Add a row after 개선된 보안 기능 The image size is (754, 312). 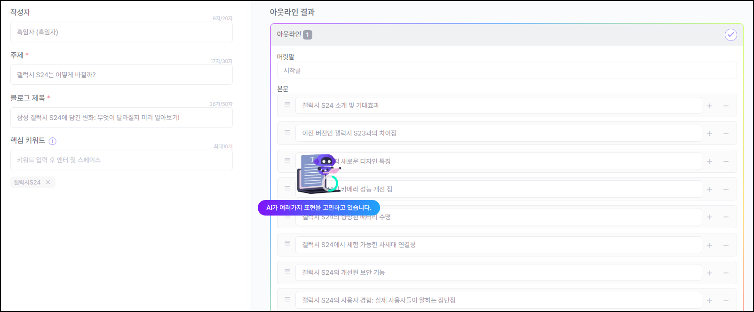(x=709, y=273)
